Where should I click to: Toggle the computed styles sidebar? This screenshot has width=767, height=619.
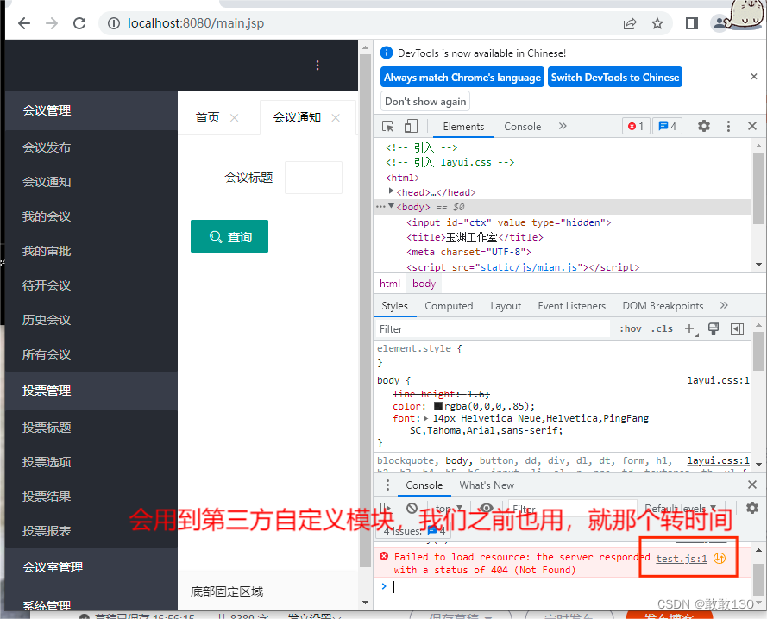click(737, 329)
